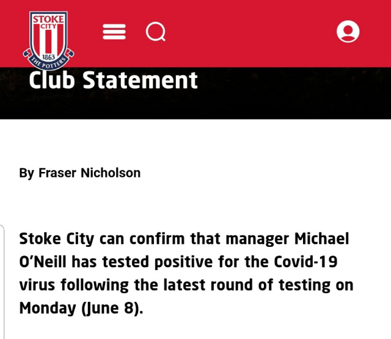Click the 1863 year on the club badge
Image resolution: width=391 pixels, height=339 pixels.
click(48, 57)
